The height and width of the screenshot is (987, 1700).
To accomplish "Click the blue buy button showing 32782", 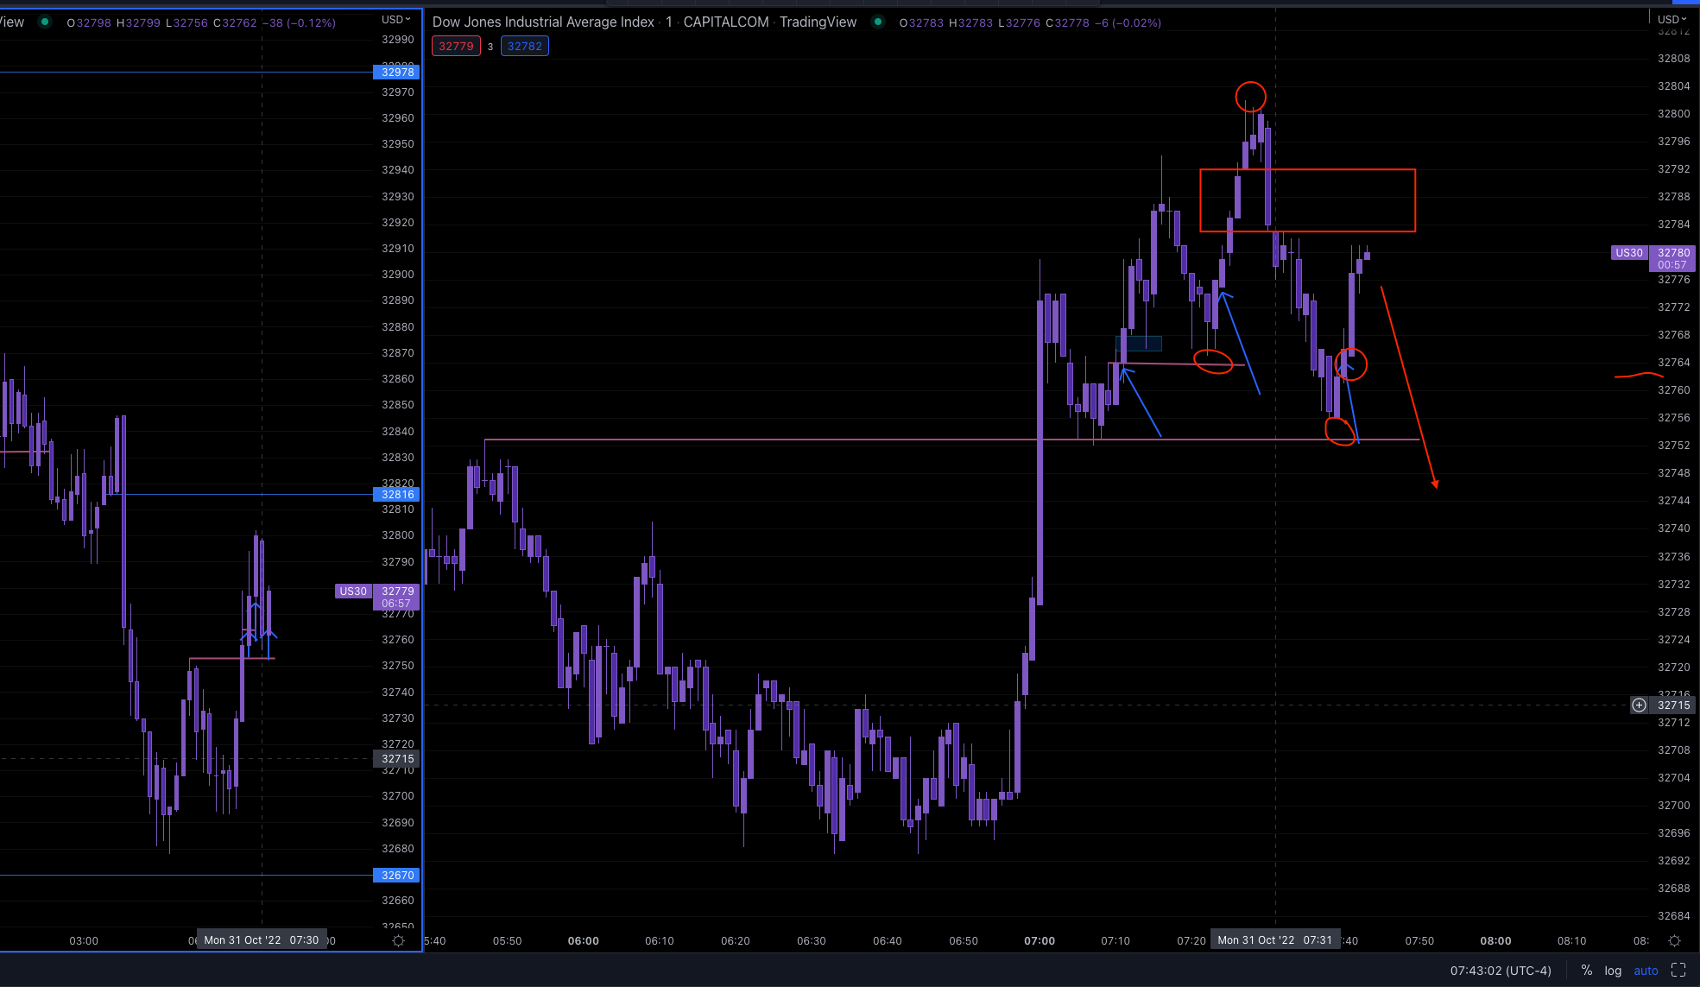I will click(524, 46).
